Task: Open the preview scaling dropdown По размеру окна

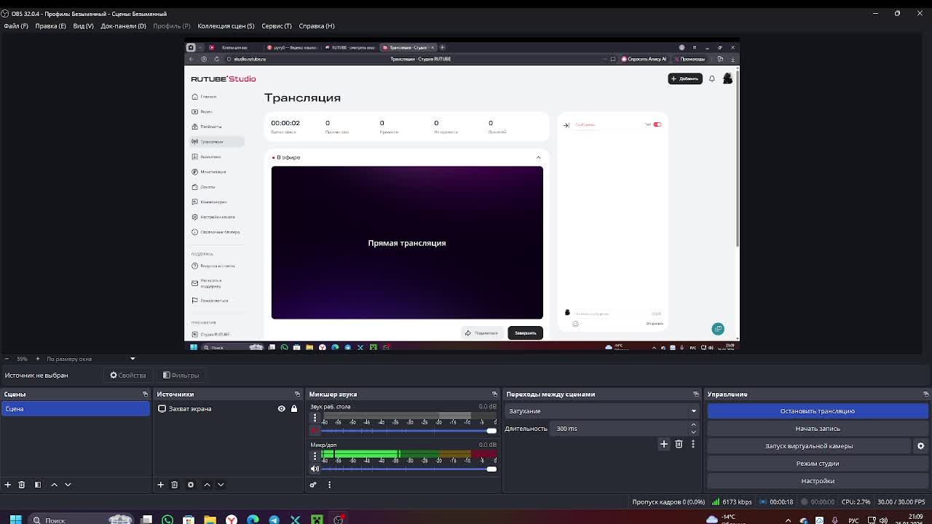Action: [91, 359]
